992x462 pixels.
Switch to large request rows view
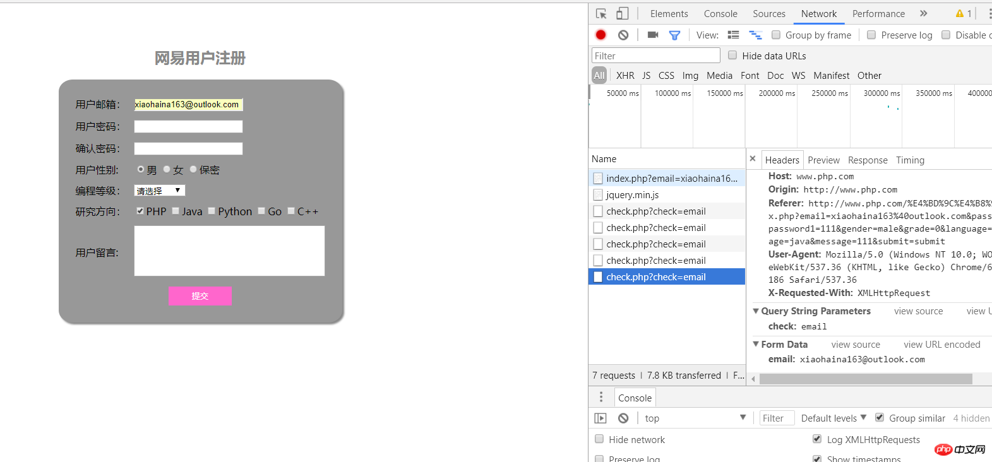pos(733,35)
